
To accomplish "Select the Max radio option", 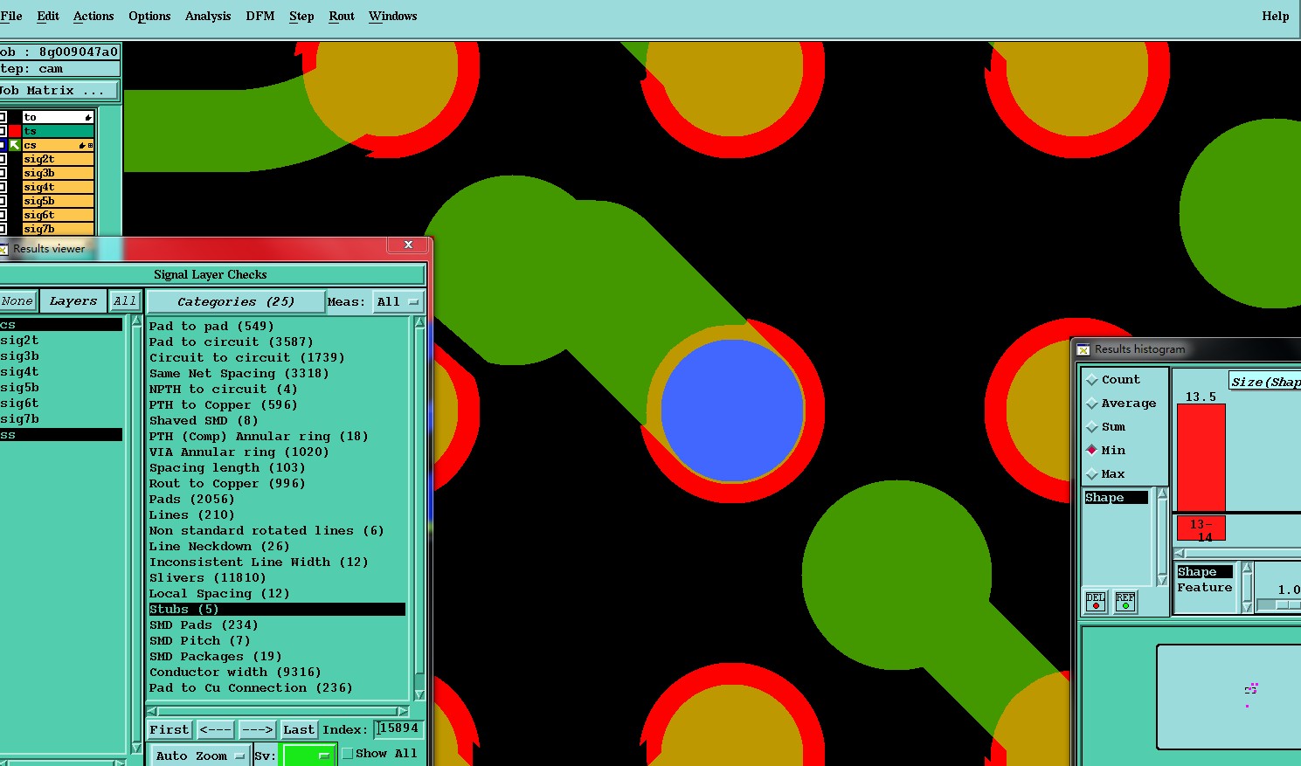I will (x=1091, y=473).
